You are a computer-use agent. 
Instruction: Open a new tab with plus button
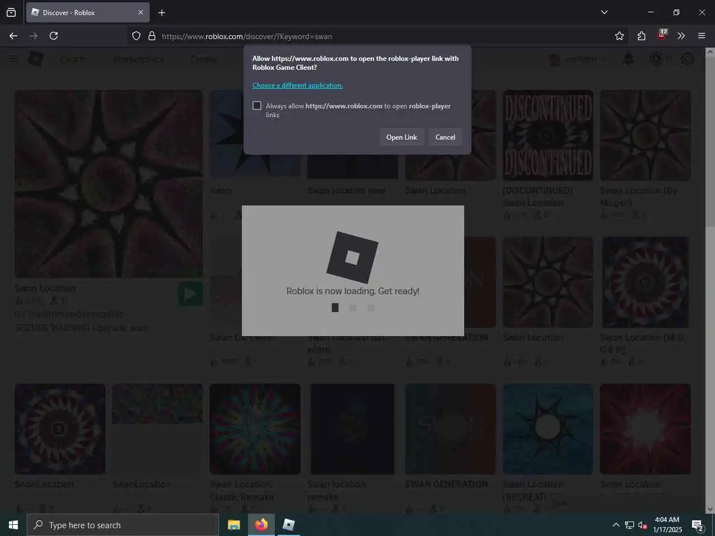[162, 12]
